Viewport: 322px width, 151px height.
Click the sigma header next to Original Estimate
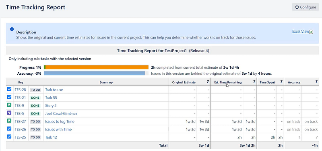tap(208, 82)
